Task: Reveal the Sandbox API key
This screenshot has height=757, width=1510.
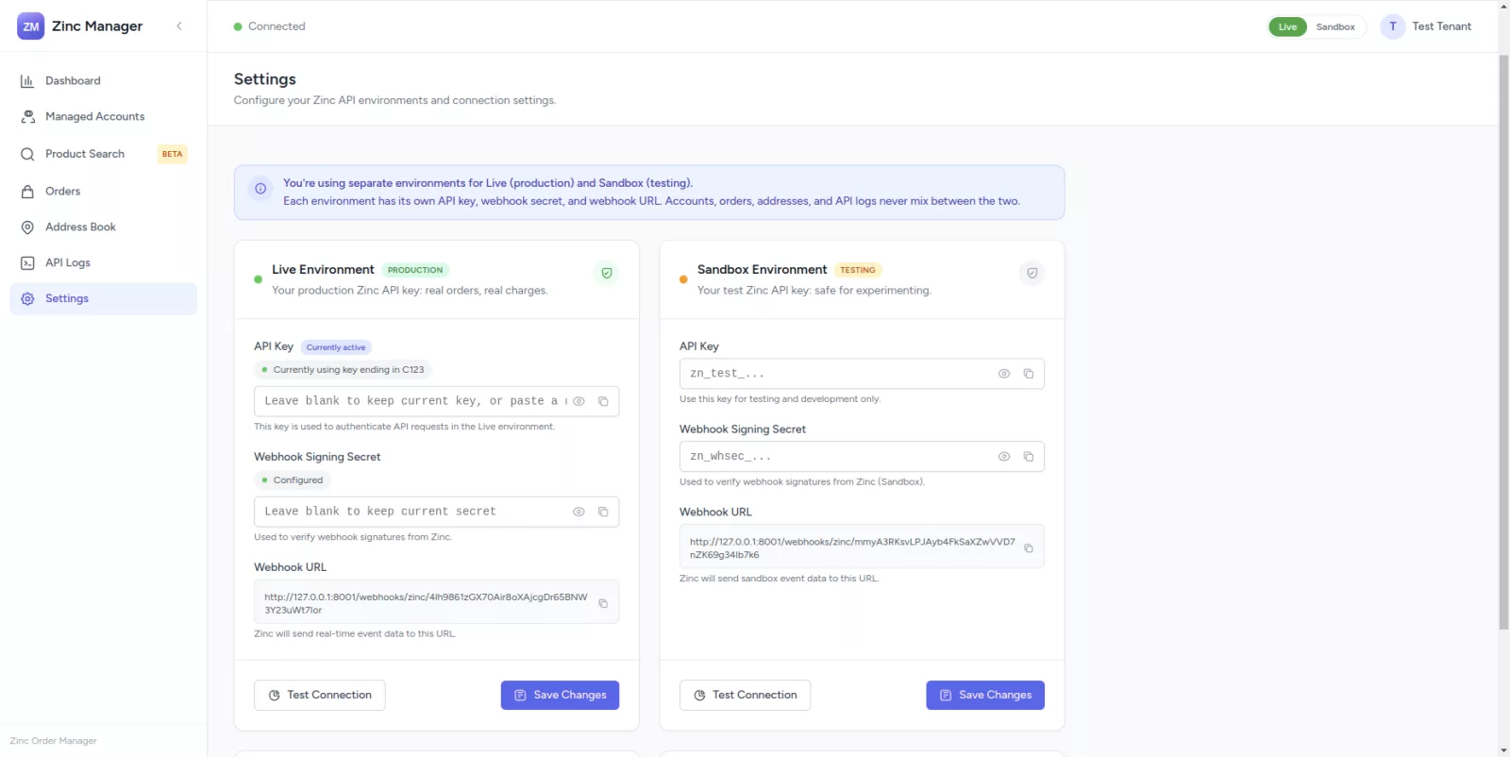Action: [x=1004, y=374]
